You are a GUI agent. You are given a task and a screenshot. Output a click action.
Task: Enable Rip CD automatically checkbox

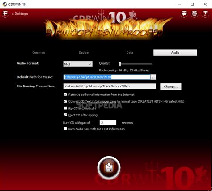click(x=65, y=108)
